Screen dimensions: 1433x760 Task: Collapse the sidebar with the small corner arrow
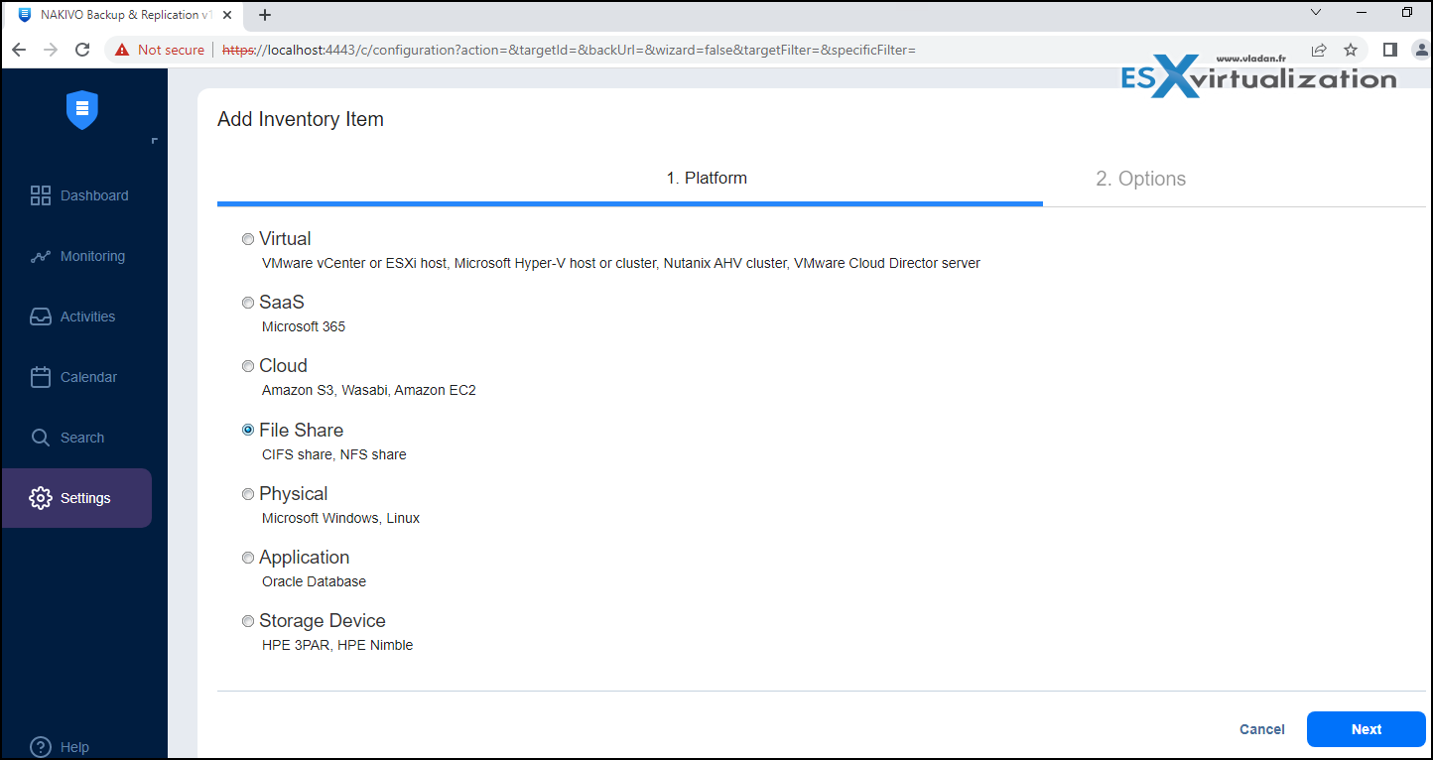(154, 142)
